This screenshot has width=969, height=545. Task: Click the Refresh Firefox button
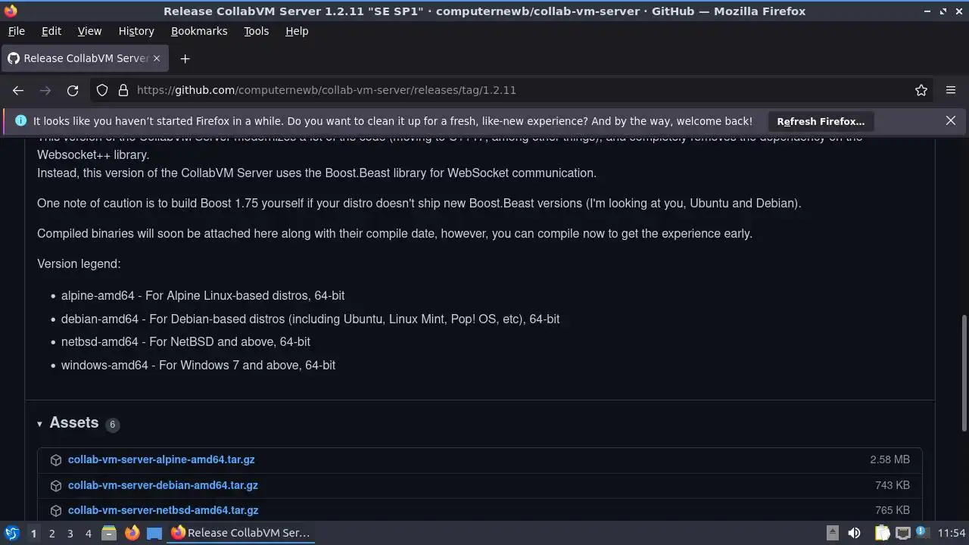pyautogui.click(x=821, y=121)
